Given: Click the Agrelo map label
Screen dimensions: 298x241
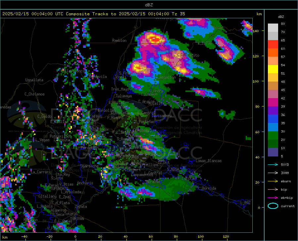Looking at the screenshot, I should point(89,154).
